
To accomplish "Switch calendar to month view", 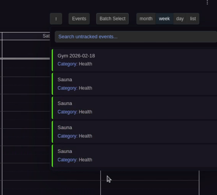I will [x=146, y=19].
